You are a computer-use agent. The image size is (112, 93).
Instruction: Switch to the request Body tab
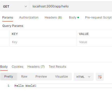click(x=74, y=17)
